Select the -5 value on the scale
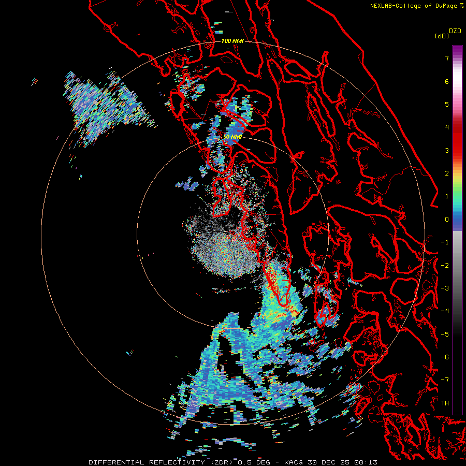This screenshot has width=466, height=466. (x=445, y=334)
